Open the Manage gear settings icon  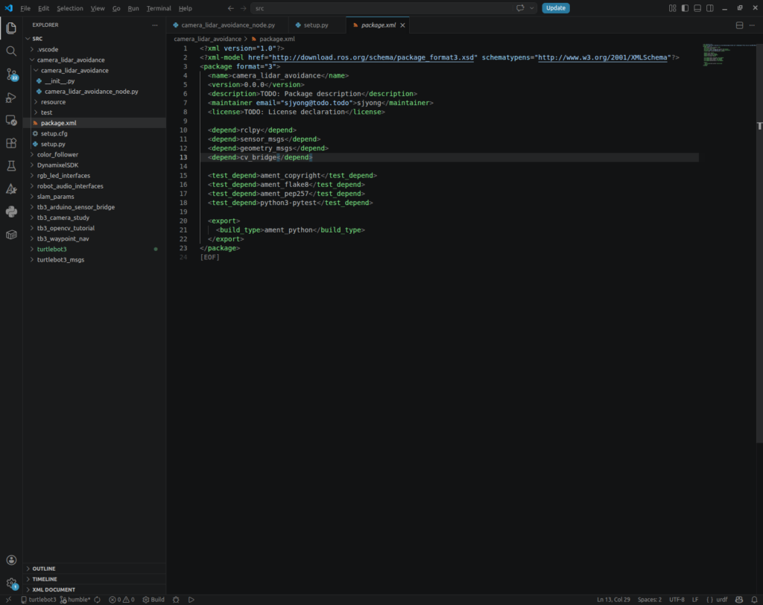(11, 583)
